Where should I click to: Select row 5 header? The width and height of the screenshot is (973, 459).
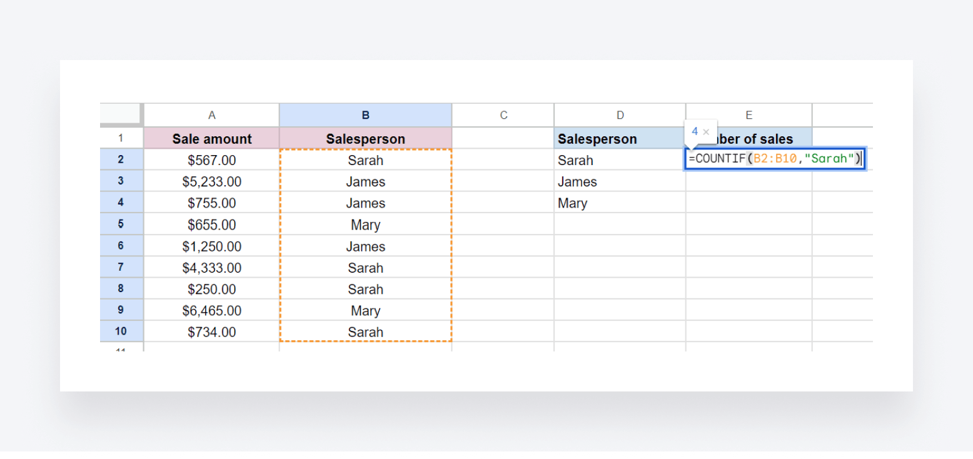[x=121, y=224]
